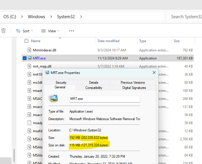Open the Digital Signatures tab
This screenshot has height=164, width=202.
point(134,88)
